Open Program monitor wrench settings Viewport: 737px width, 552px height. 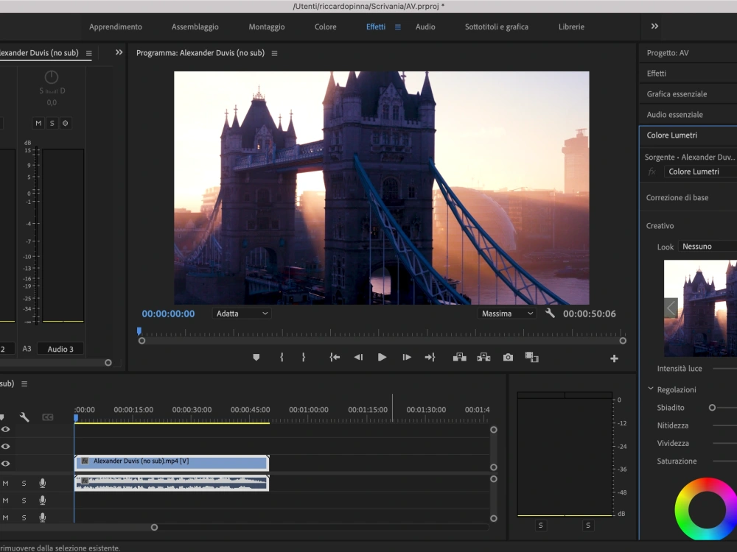550,314
